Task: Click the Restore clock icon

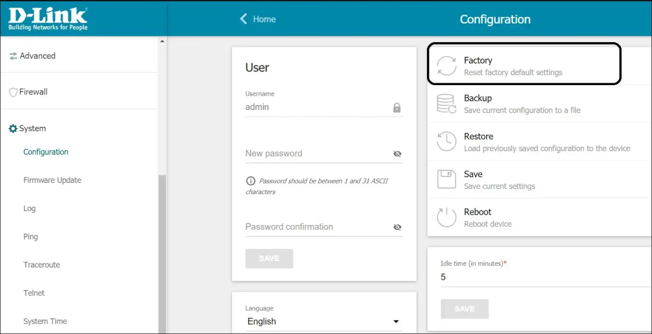Action: 446,142
